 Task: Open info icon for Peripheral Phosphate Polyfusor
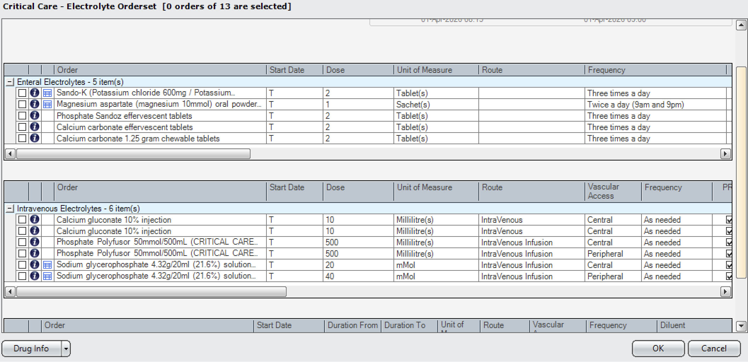[34, 253]
